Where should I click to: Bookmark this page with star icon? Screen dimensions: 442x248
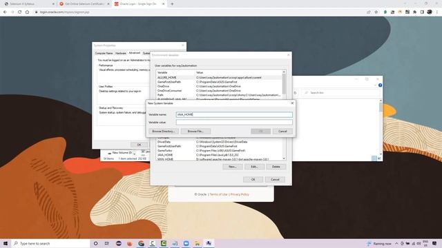click(x=376, y=12)
